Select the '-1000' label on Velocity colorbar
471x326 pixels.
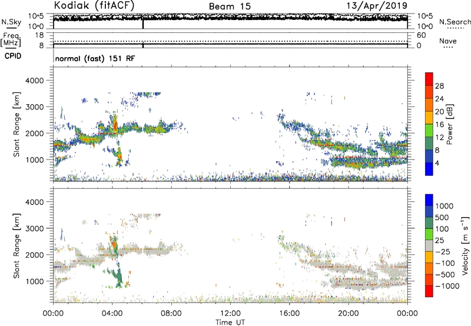(447, 286)
